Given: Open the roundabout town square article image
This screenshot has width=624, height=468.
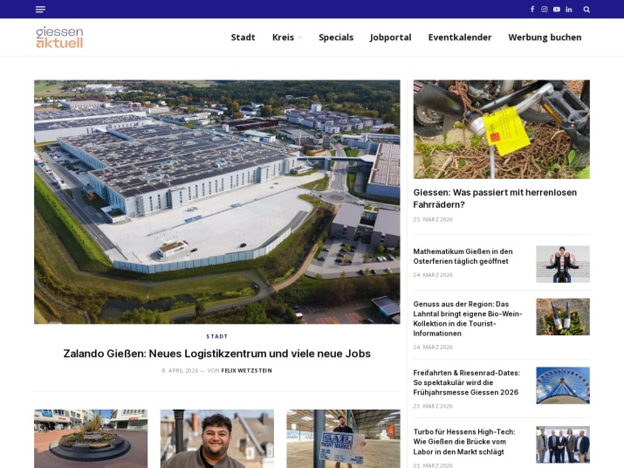Looking at the screenshot, I should tap(91, 438).
